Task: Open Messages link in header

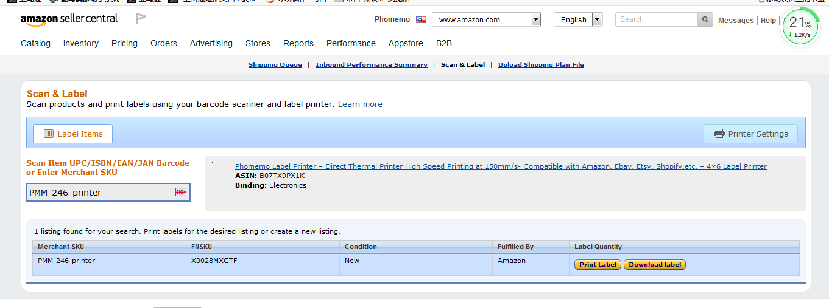Action: click(736, 20)
